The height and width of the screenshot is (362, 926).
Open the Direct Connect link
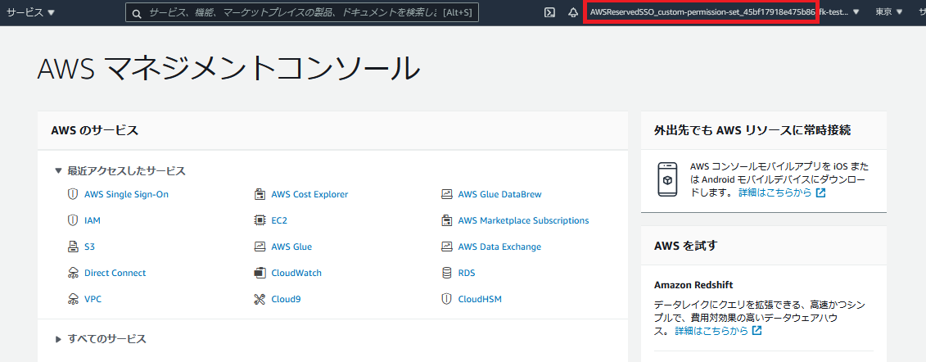click(115, 273)
